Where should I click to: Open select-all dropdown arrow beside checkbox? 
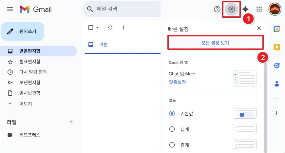tap(97, 28)
